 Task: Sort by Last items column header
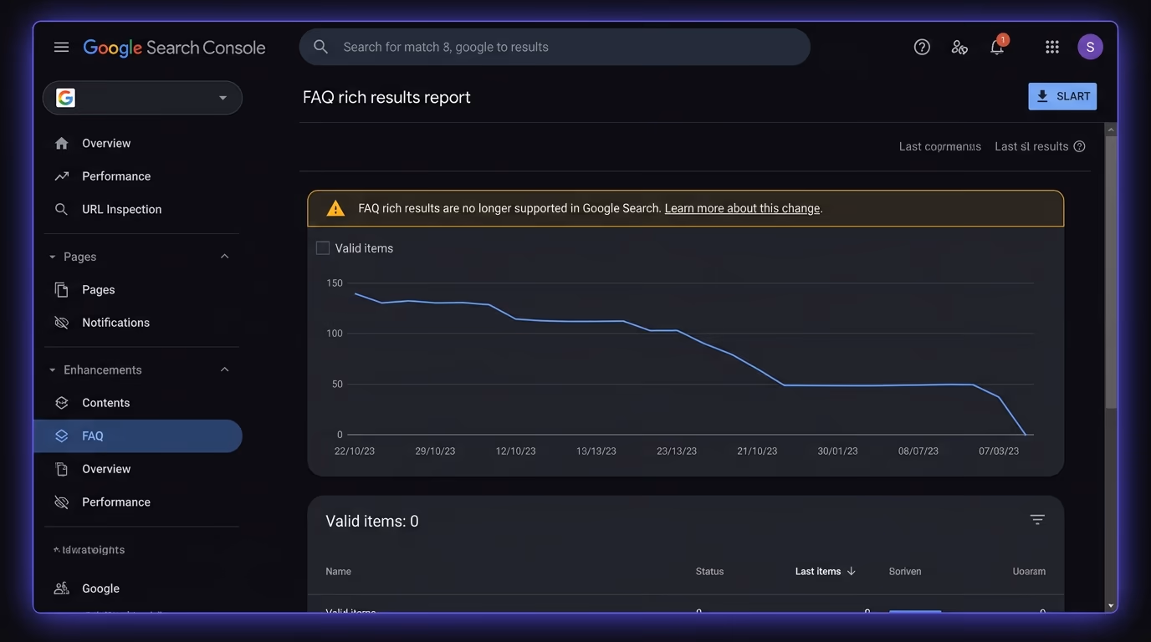(x=818, y=571)
